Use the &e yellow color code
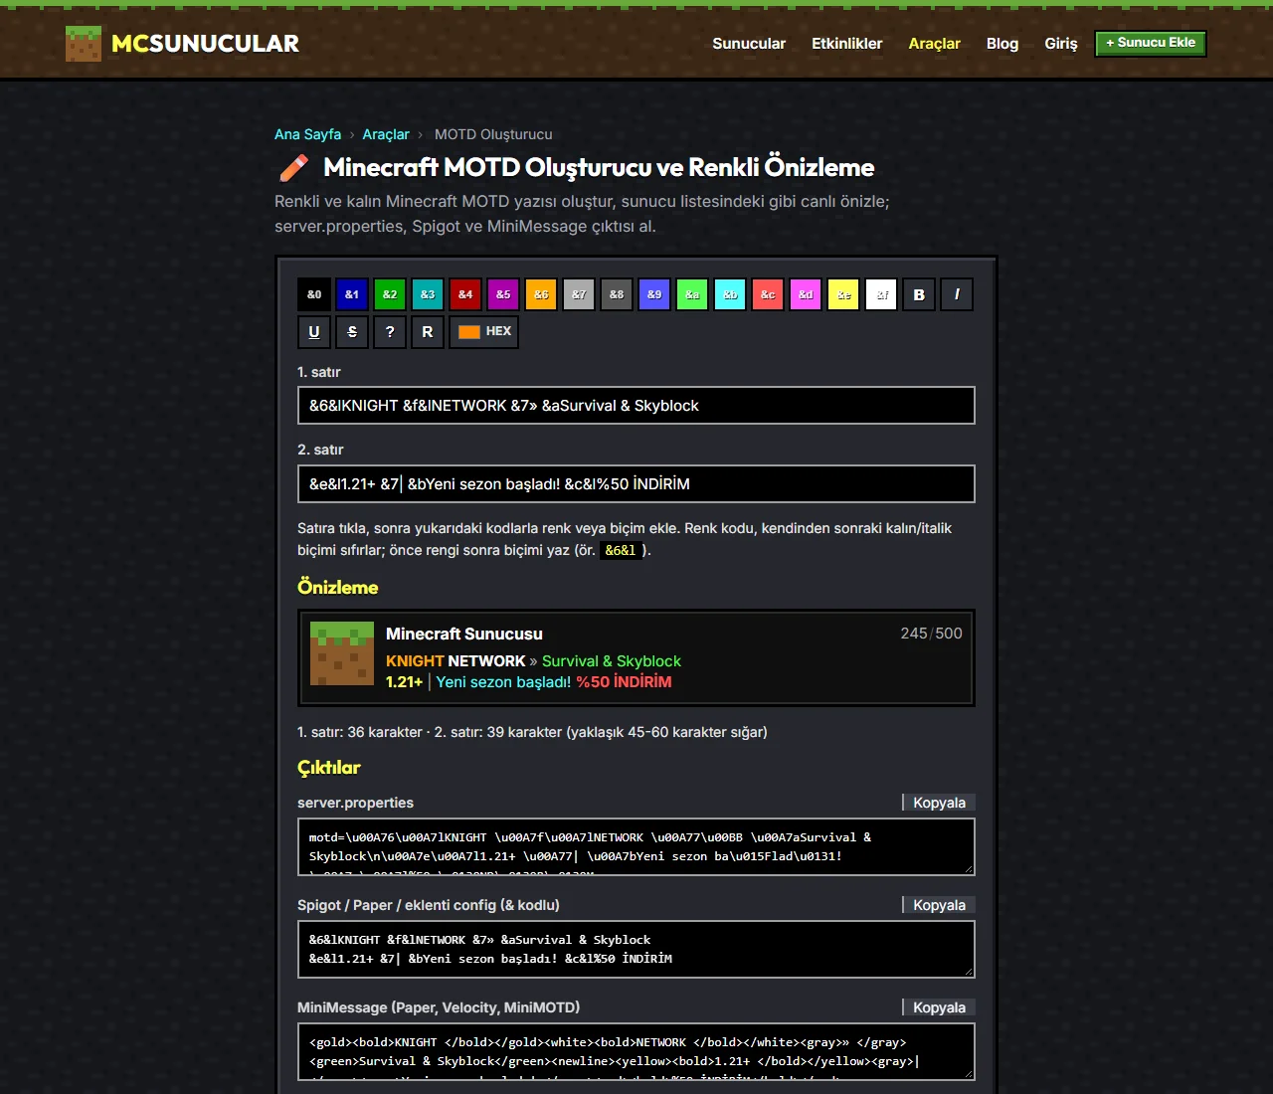 [x=843, y=294]
